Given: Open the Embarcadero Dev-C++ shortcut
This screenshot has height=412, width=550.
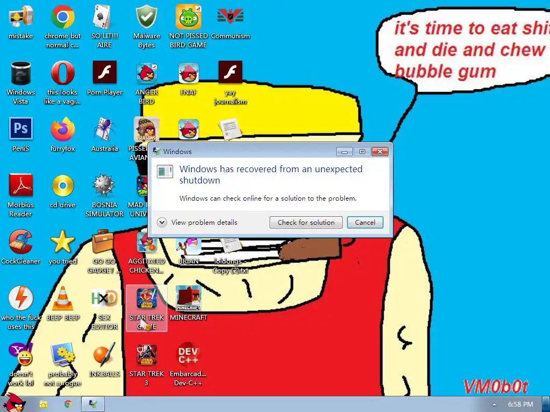Looking at the screenshot, I should [x=189, y=364].
